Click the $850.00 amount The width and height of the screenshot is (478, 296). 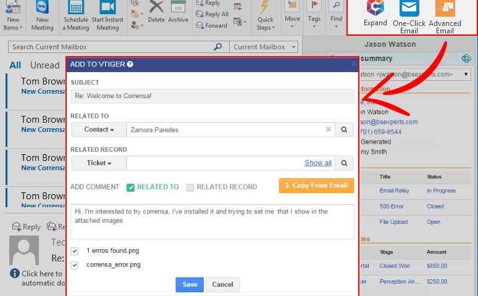pyautogui.click(x=437, y=266)
